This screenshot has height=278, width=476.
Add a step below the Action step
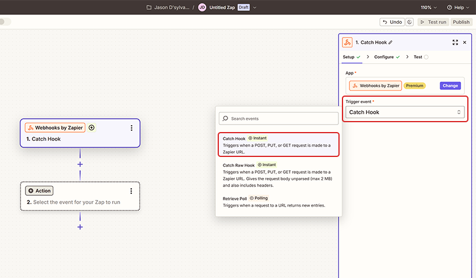80,226
